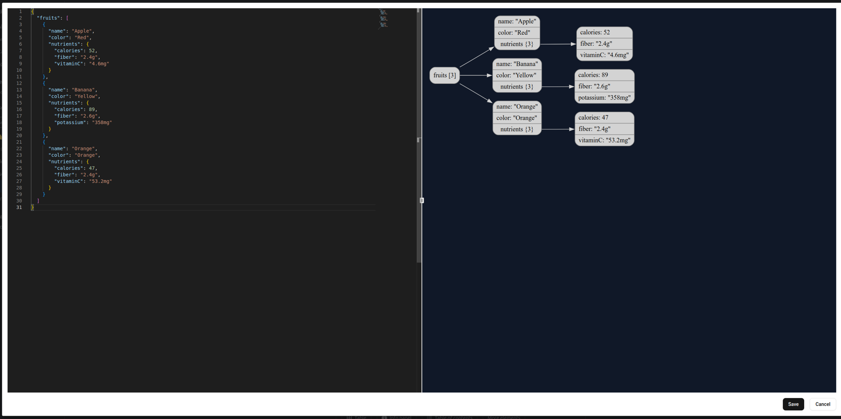841x419 pixels.
Task: Click the "fruits" key in the code
Action: pyautogui.click(x=48, y=18)
